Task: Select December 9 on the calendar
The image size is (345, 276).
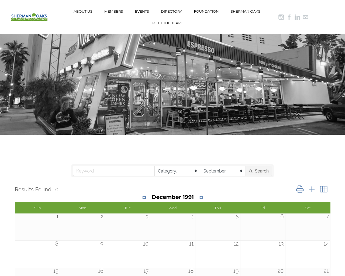Action: point(82,254)
